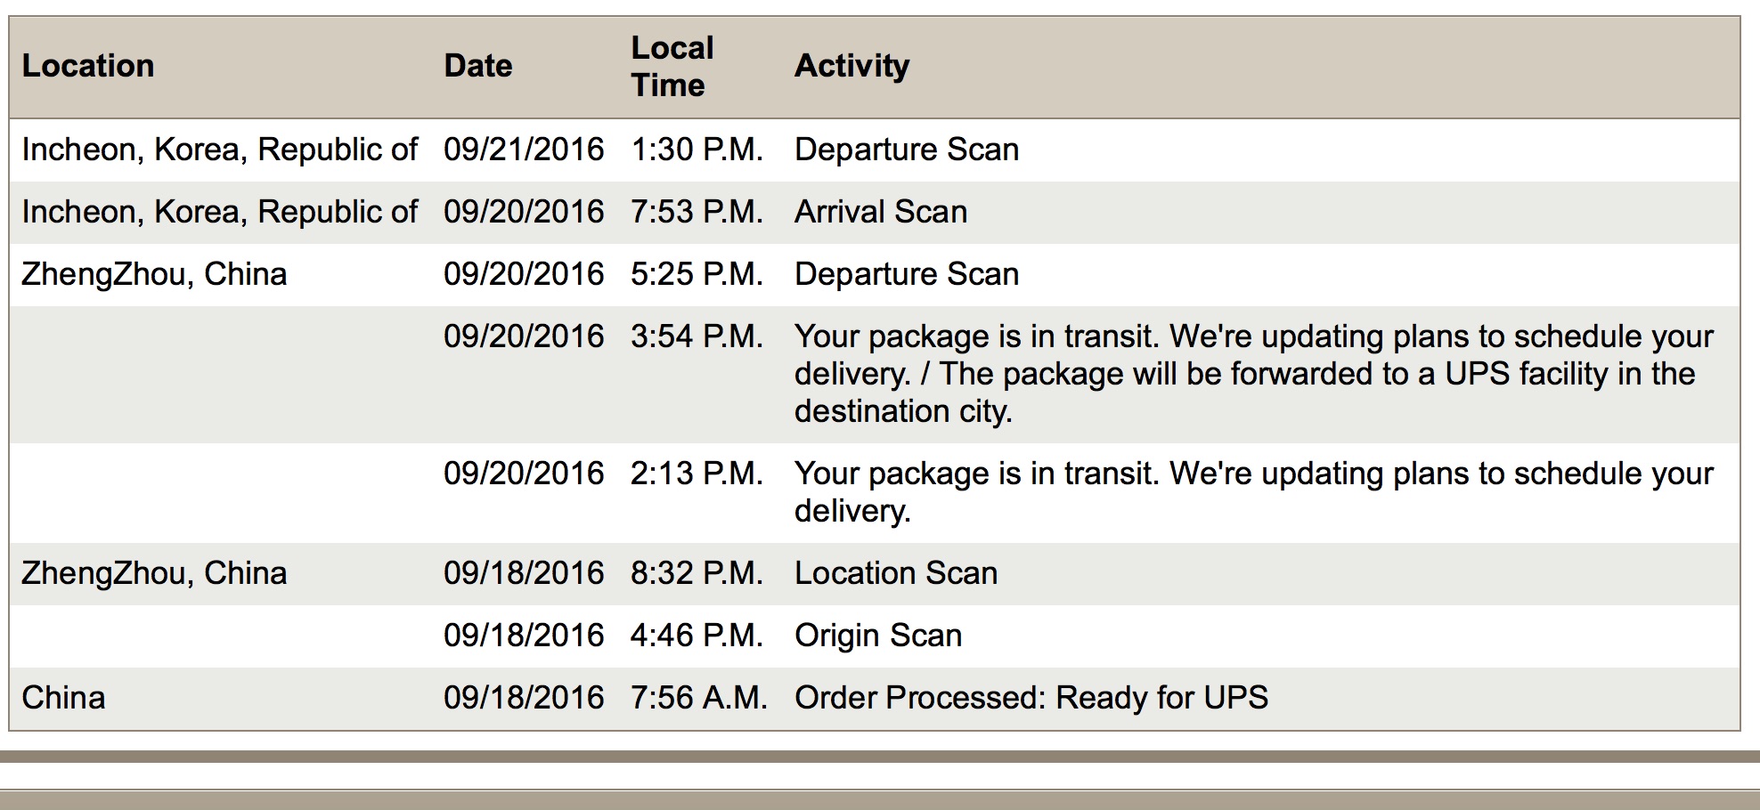1760x810 pixels.
Task: Click the Origin Scan activity text
Action: [x=877, y=636]
